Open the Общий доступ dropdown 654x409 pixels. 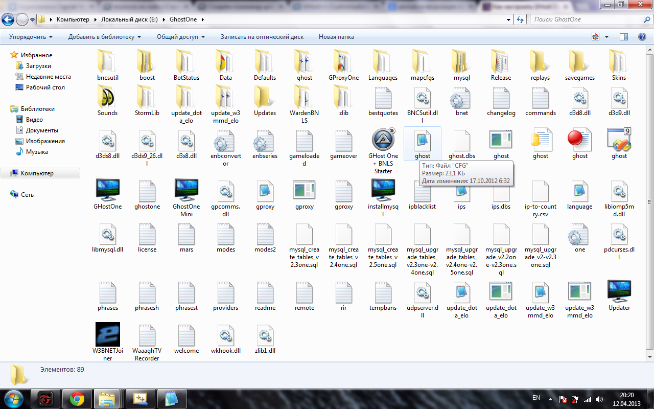[181, 37]
